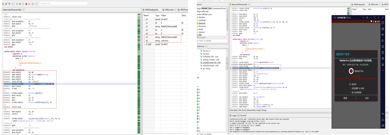This screenshot has width=390, height=135.
Task: Click the first toolbar icon in left window
Action: click(x=3, y=4)
